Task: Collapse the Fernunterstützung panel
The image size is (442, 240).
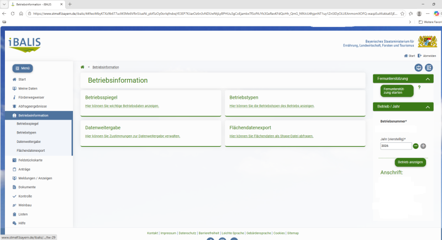Action: [428, 79]
